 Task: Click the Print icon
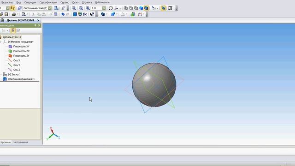pyautogui.click(x=14, y=14)
